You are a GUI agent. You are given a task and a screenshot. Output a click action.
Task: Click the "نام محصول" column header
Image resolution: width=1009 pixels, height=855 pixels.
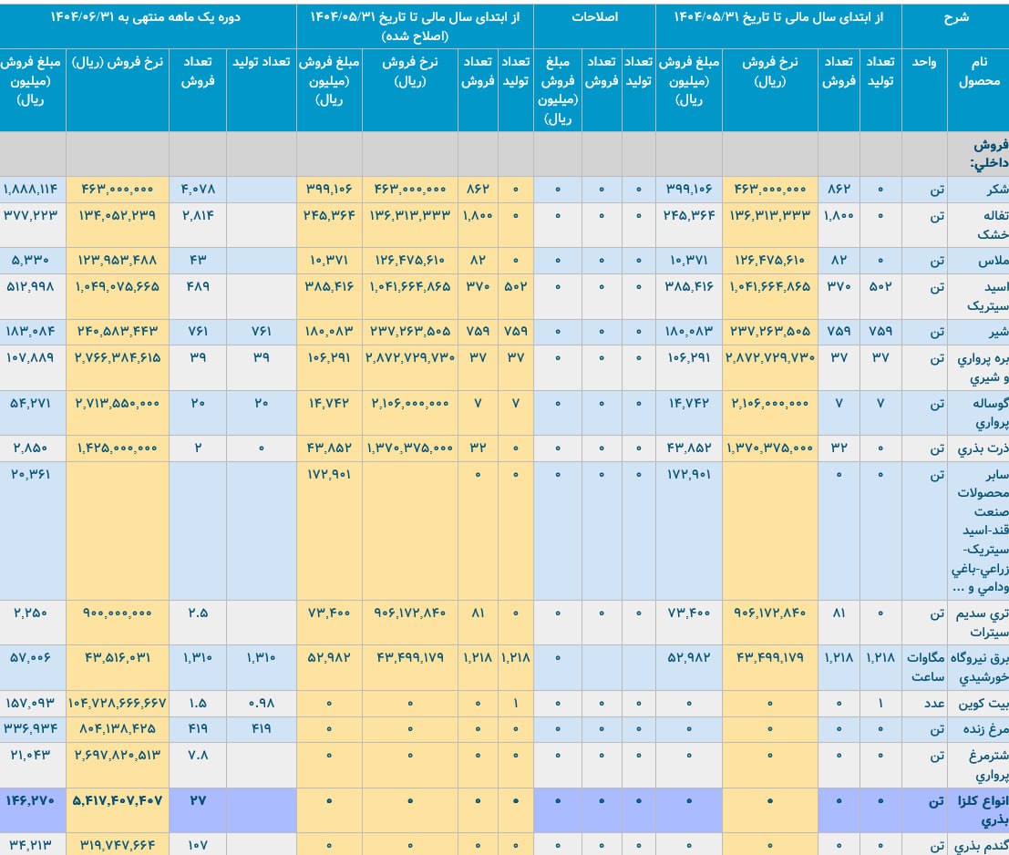(978, 71)
